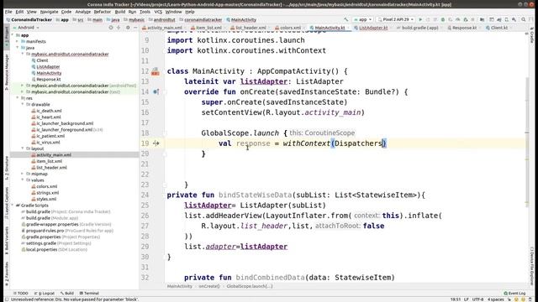The height and width of the screenshot is (302, 538).
Task: Click the editor vertical scrollbar
Action: click(x=527, y=142)
